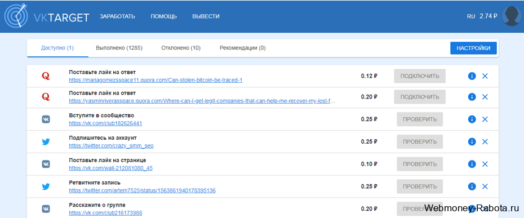Show info for the 0.20 ₽ Quora task
The height and width of the screenshot is (218, 524).
pos(472,97)
